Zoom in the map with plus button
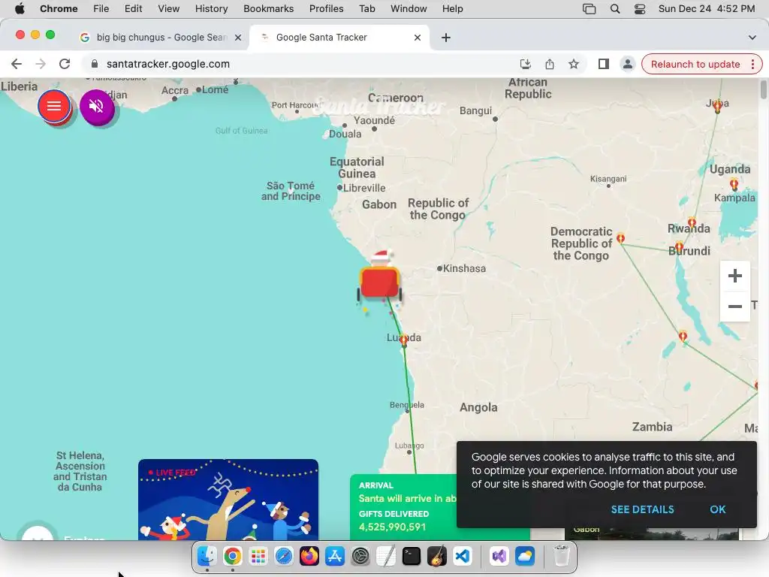 [734, 276]
